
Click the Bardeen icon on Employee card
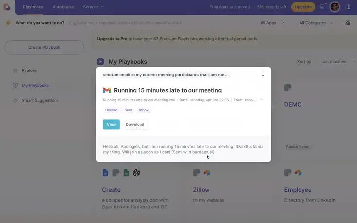(x=288, y=173)
